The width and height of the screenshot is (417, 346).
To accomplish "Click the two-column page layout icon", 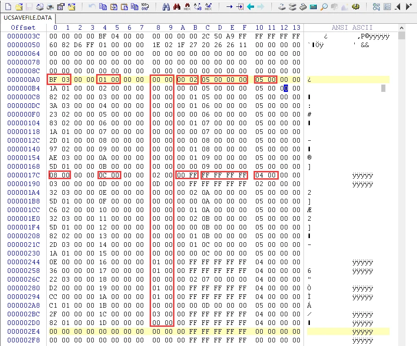I will click(x=387, y=6).
